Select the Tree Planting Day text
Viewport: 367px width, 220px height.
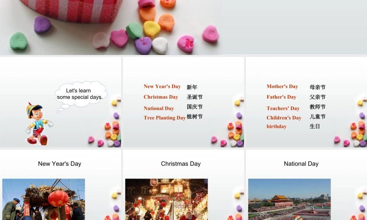(x=164, y=118)
